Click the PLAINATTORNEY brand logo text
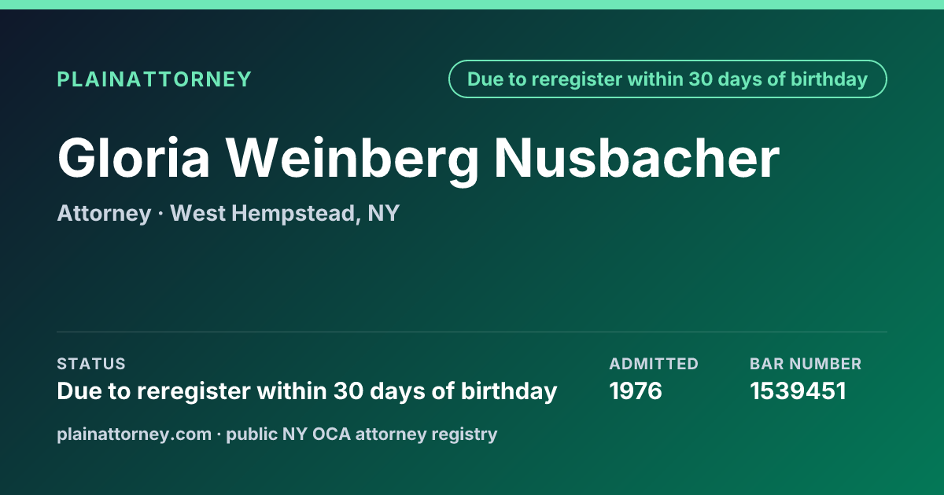Screen dimensions: 944x495 click(154, 79)
